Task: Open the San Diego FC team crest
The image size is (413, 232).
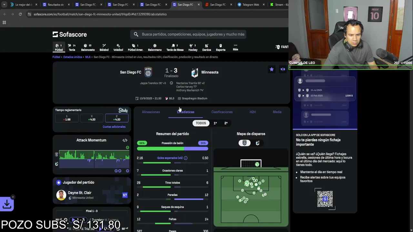Action: [x=148, y=72]
